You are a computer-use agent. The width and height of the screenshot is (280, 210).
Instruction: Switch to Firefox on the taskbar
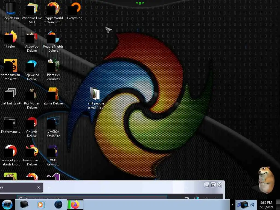[75, 205]
